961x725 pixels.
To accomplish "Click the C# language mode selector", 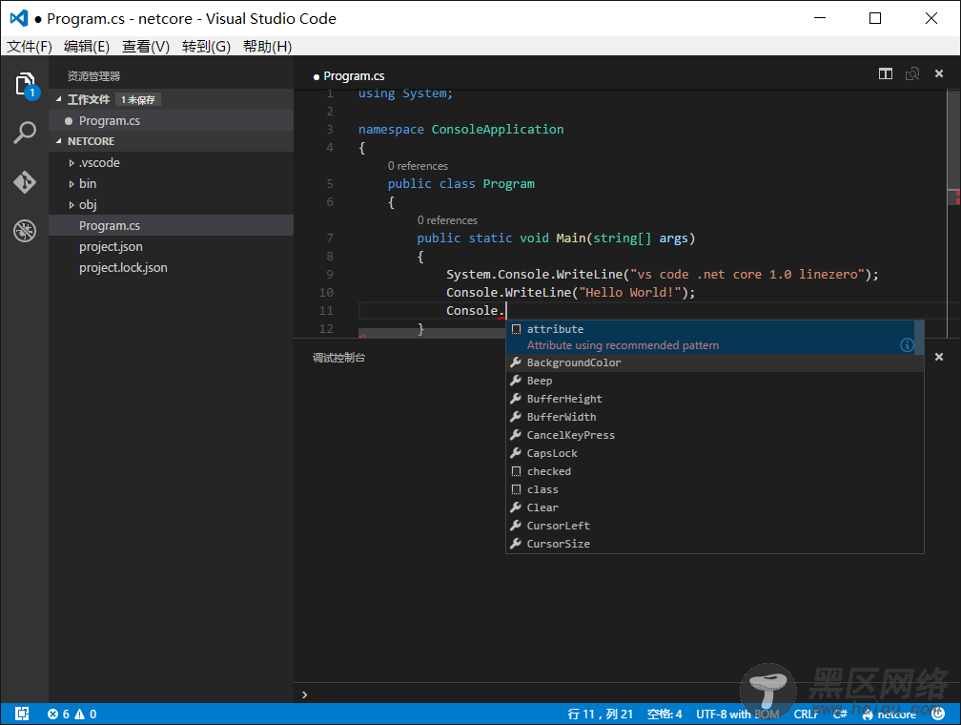I will coord(840,714).
